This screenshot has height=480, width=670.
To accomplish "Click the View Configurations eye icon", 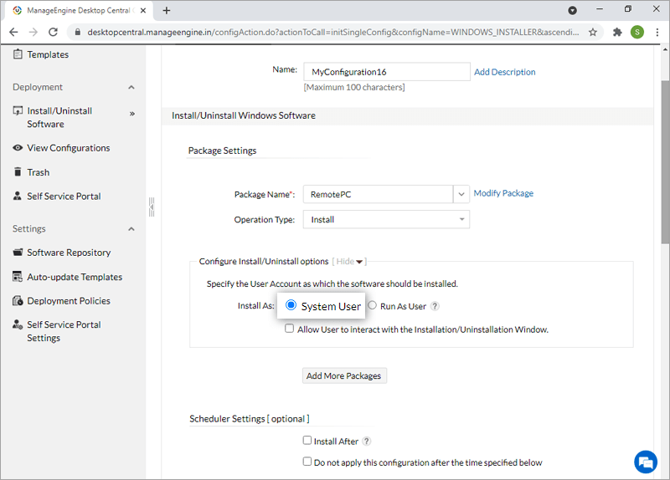I will [x=18, y=148].
